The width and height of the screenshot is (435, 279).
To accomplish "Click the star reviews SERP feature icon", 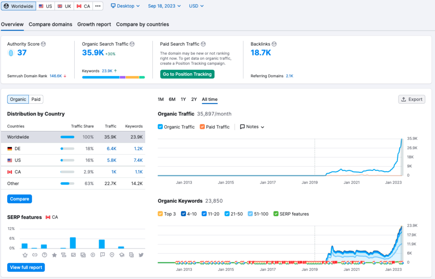I will tap(54, 255).
